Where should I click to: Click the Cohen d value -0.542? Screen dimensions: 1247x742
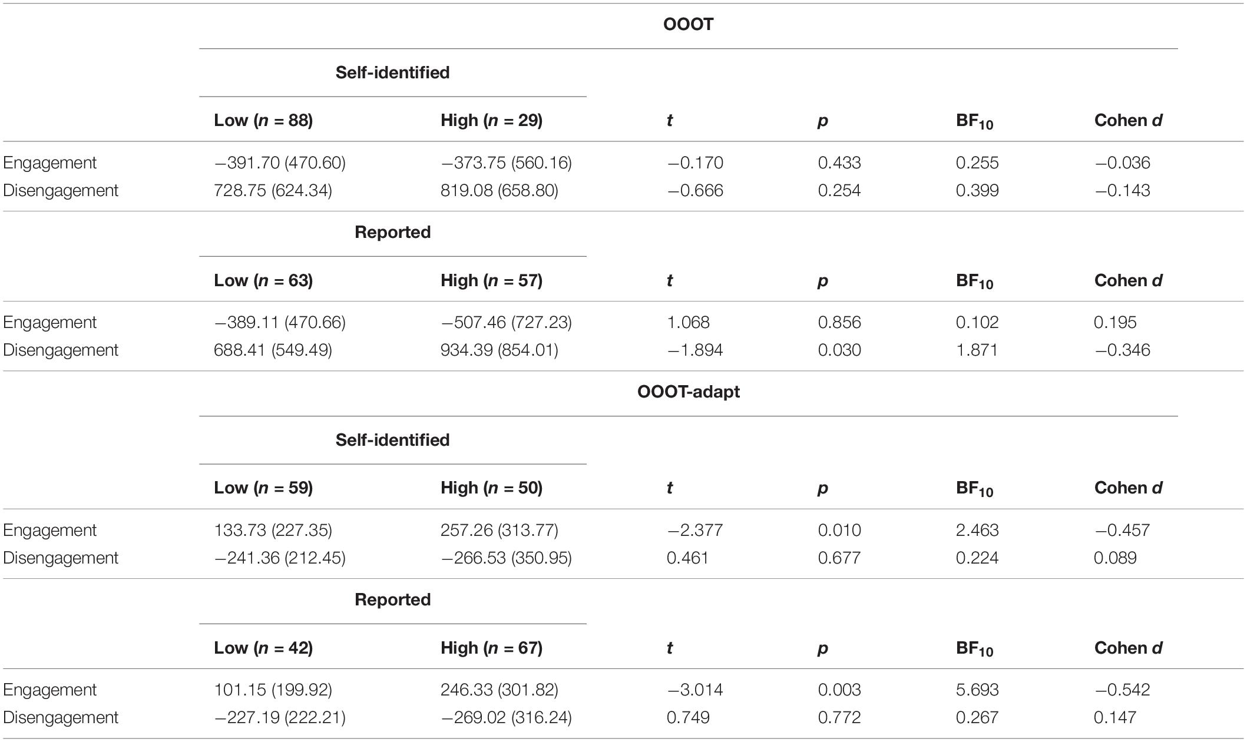tap(1122, 690)
